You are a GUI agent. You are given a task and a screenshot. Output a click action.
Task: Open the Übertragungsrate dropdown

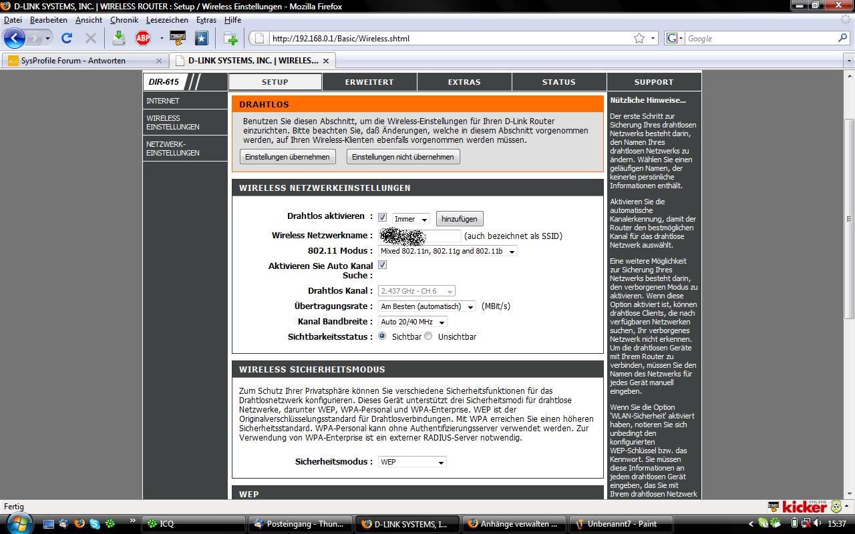pos(427,306)
